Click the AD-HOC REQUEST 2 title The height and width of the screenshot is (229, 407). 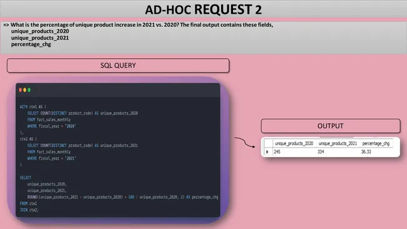pos(203,10)
